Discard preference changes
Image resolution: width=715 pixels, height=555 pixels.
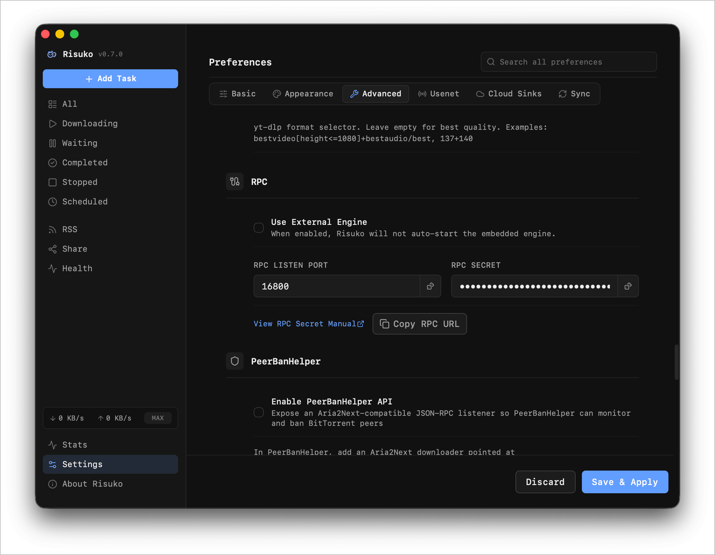coord(545,482)
